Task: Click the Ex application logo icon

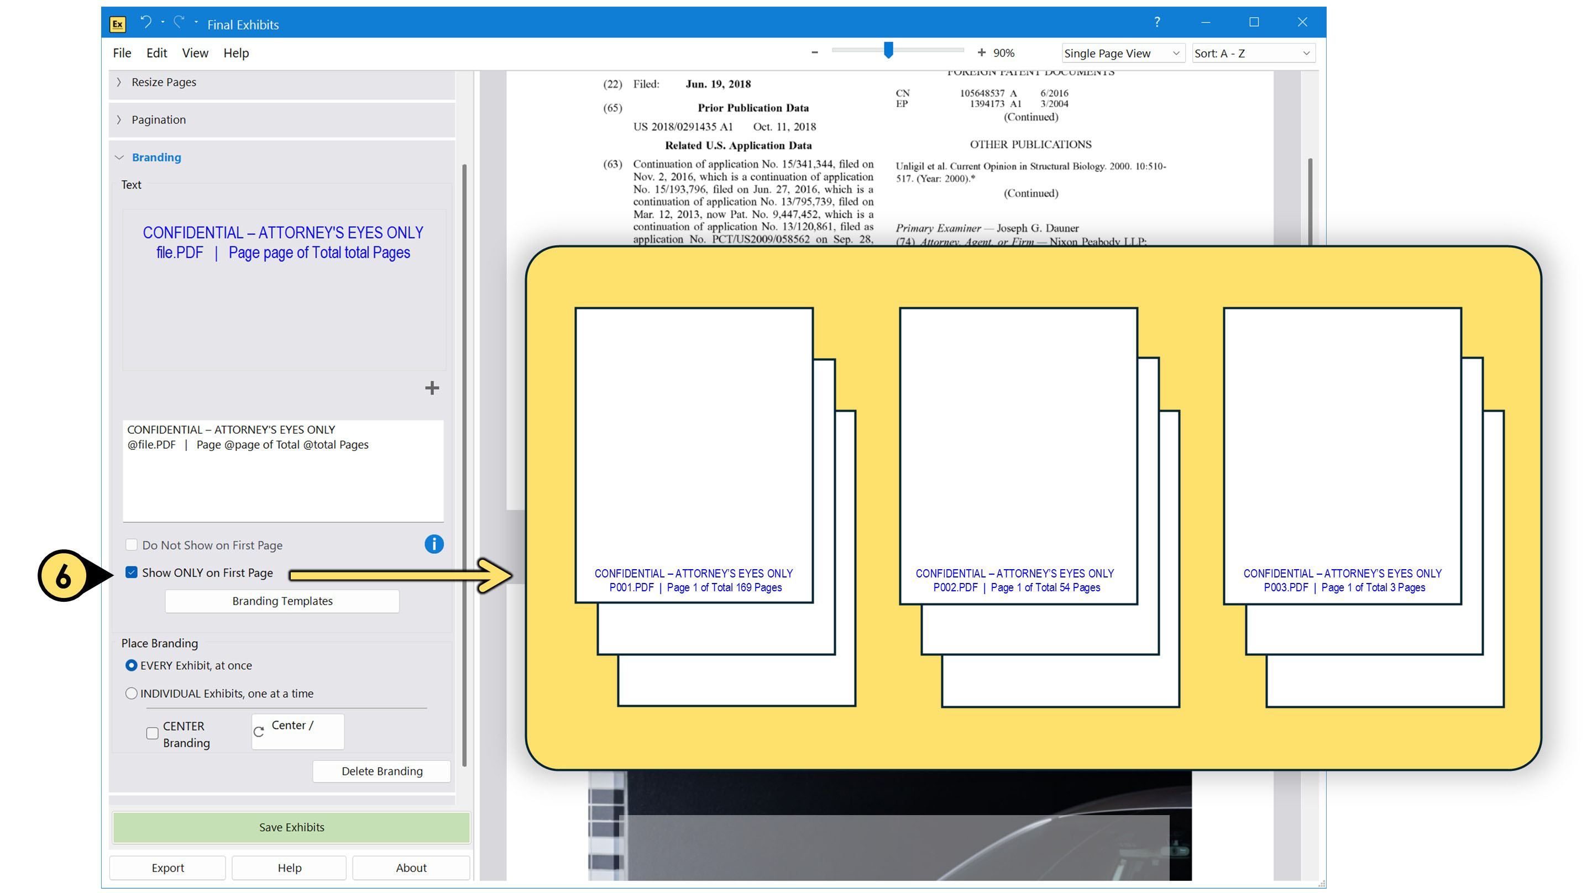Action: coord(117,24)
